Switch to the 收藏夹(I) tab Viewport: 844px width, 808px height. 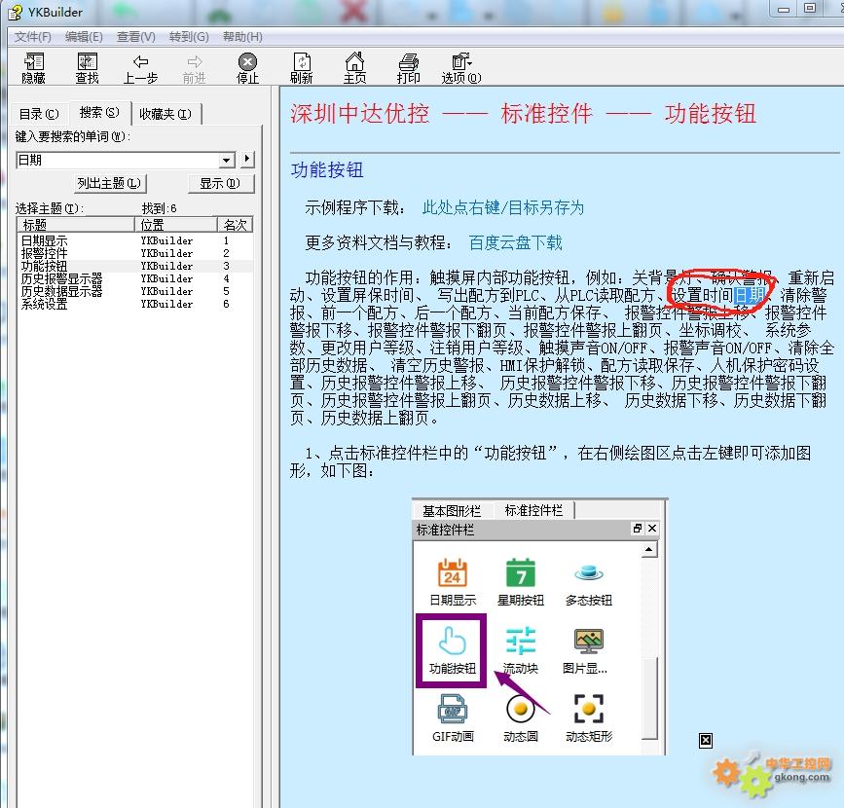(x=165, y=114)
